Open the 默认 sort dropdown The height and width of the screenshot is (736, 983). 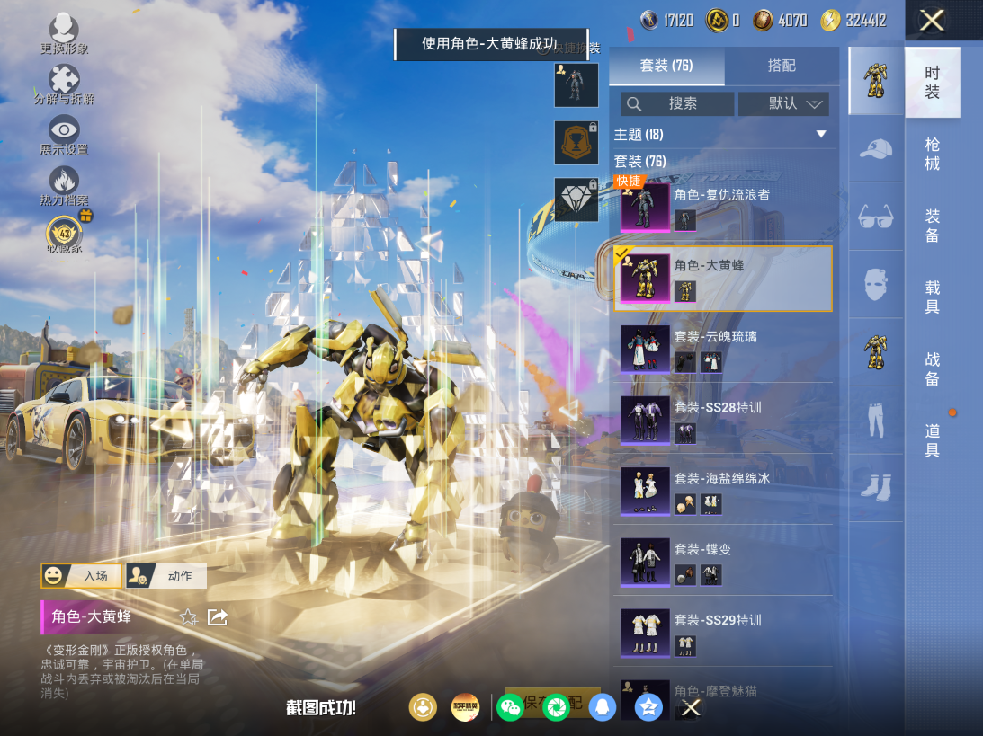click(783, 103)
